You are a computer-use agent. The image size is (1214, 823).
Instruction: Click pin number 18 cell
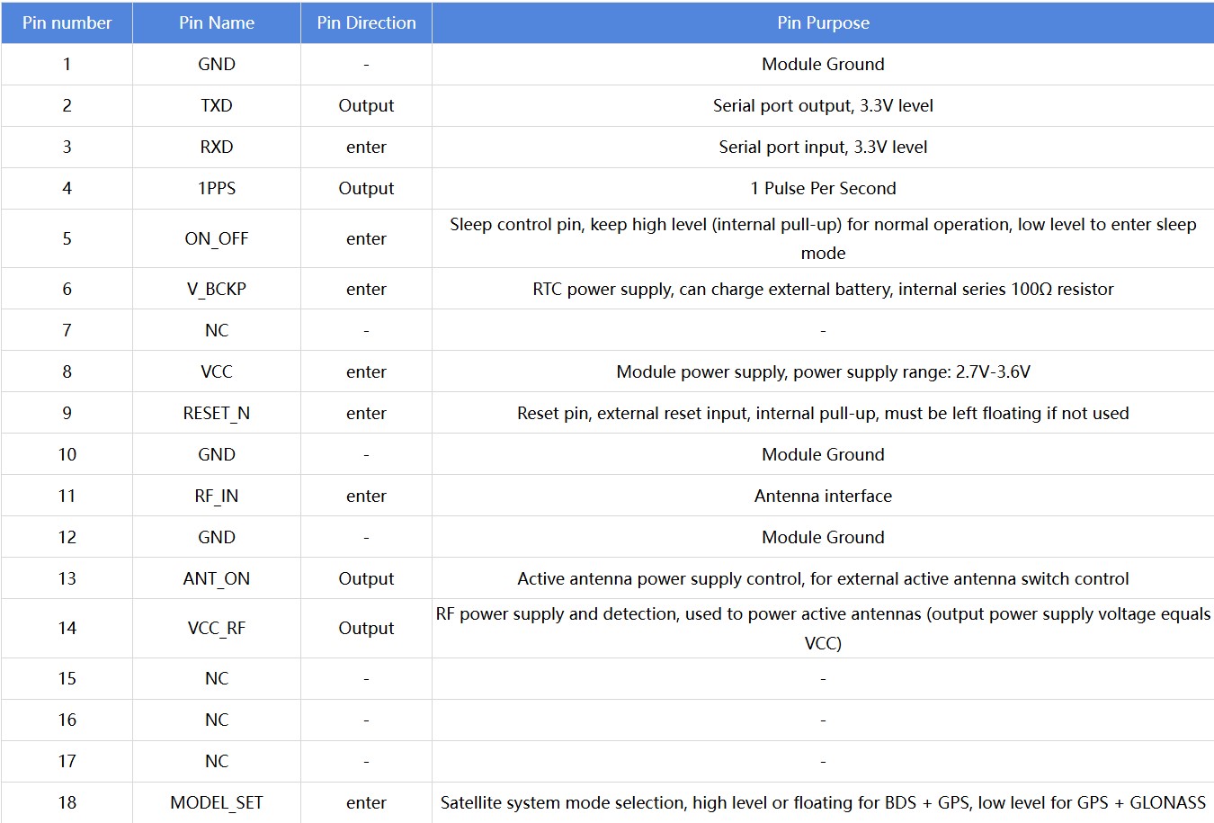click(67, 802)
